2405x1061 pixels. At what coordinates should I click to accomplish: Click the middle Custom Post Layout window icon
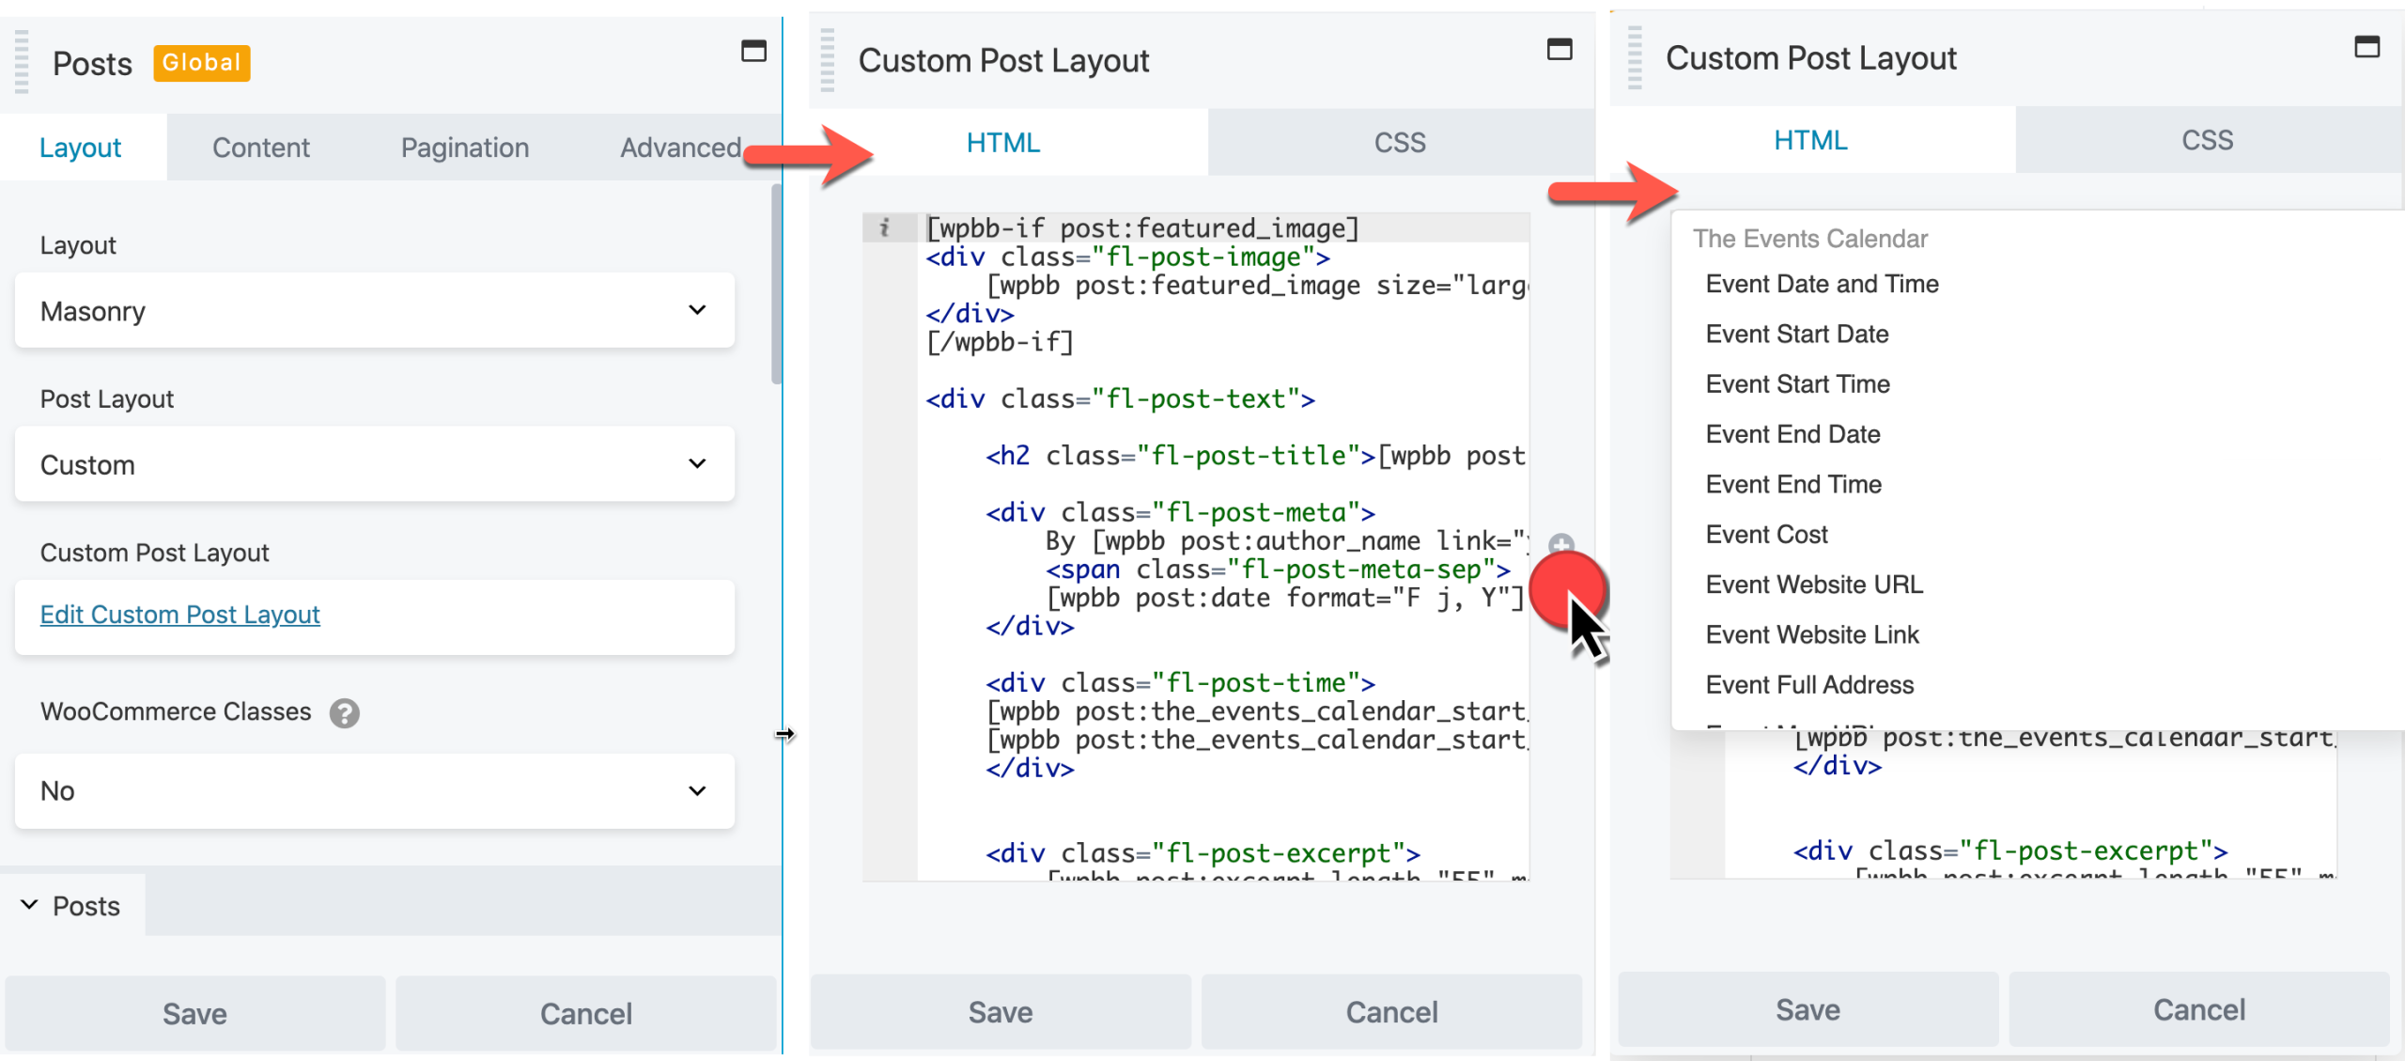click(x=1559, y=49)
